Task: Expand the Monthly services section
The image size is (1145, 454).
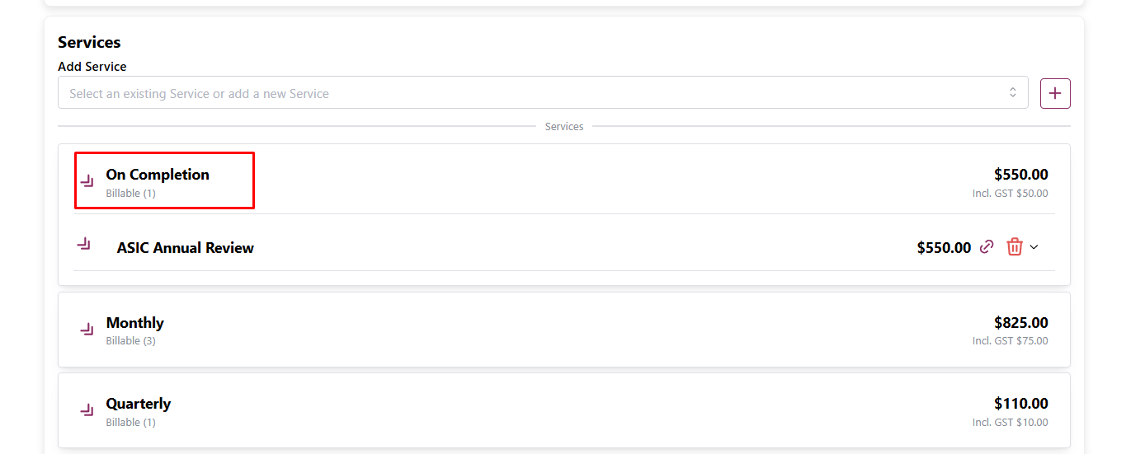Action: 135,323
